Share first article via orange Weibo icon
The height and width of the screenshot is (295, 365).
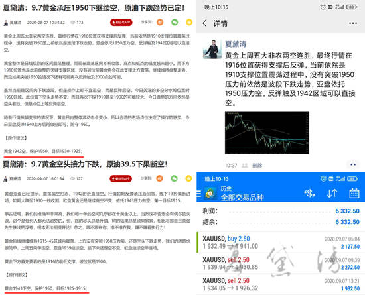tap(160, 22)
